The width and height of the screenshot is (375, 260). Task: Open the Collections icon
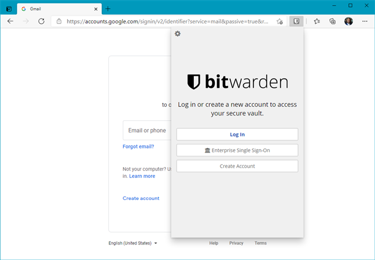coord(332,21)
